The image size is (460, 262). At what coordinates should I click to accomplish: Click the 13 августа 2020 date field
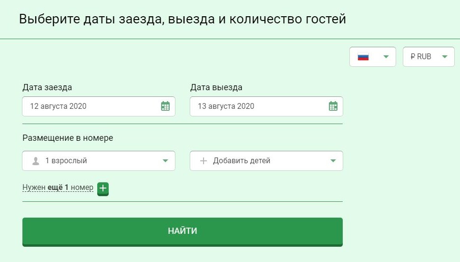point(266,106)
